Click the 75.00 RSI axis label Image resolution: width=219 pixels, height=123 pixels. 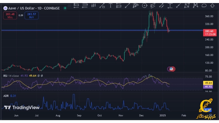[x=208, y=76]
